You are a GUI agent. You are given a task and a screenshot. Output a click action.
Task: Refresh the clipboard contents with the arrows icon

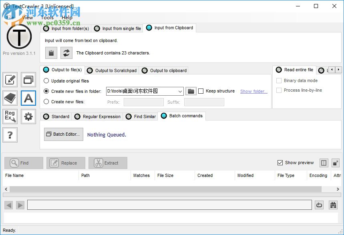coord(66,52)
